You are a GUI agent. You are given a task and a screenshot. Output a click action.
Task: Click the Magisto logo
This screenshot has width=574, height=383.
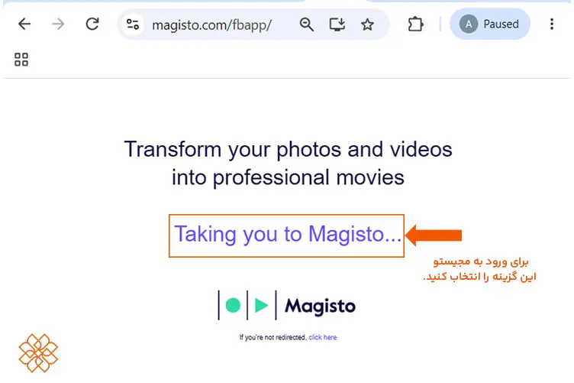[287, 305]
